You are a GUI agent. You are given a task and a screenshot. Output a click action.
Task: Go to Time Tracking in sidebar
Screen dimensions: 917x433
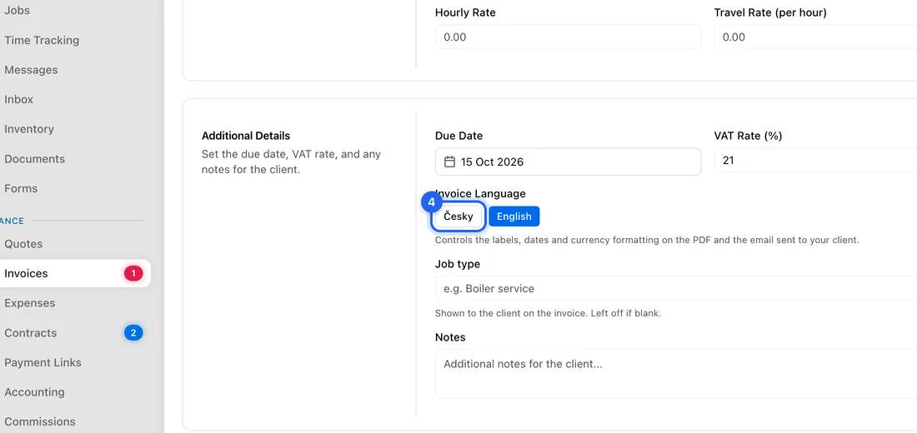click(x=43, y=40)
